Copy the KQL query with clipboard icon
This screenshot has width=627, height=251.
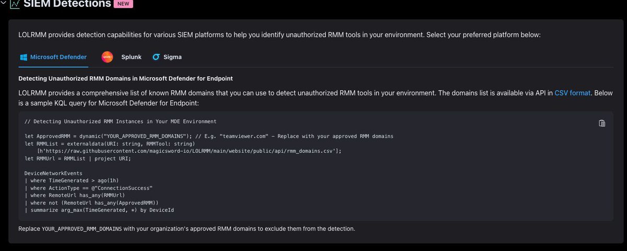point(601,124)
